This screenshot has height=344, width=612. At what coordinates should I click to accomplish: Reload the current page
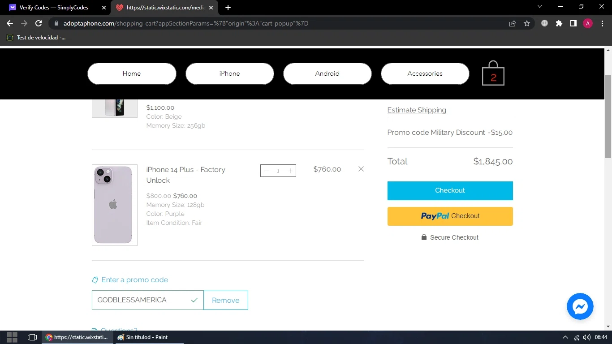[x=39, y=23]
